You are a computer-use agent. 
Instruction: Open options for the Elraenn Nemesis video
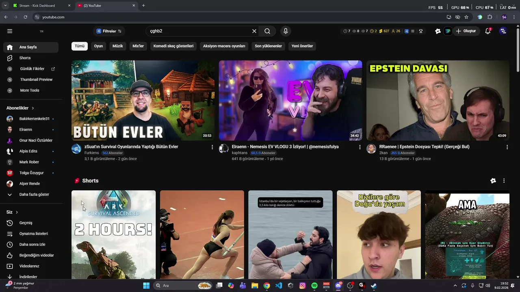[x=360, y=147]
